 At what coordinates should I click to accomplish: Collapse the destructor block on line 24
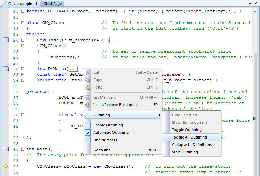(x=23, y=46)
